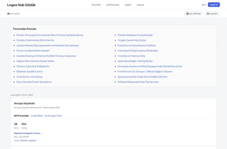Click the 306 mesaj count
Screen dimensions: 227x149
click(24, 124)
